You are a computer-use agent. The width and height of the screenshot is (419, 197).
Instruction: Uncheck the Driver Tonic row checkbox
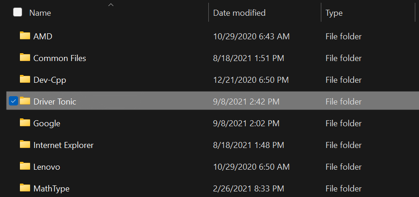click(13, 101)
